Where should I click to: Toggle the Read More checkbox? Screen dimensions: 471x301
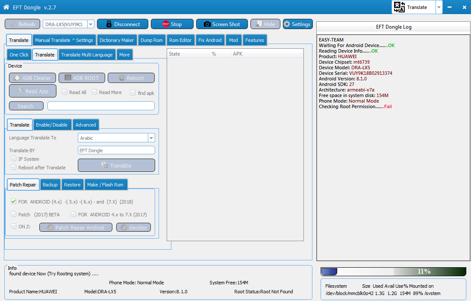point(94,92)
